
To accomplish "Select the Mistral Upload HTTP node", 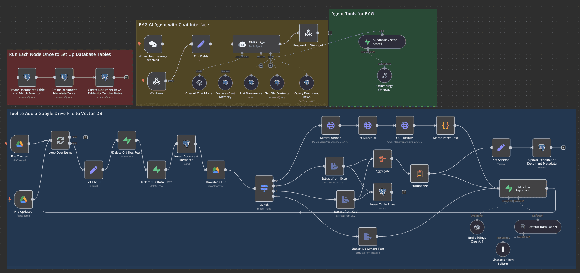I will pos(331,125).
